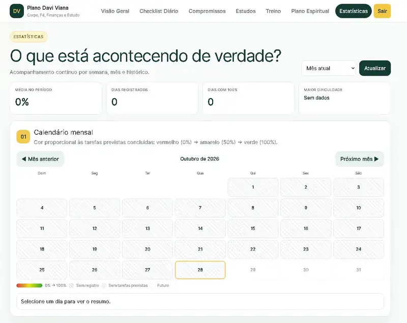Select day 9 in the calendar
Image resolution: width=407 pixels, height=323 pixels.
click(x=306, y=208)
